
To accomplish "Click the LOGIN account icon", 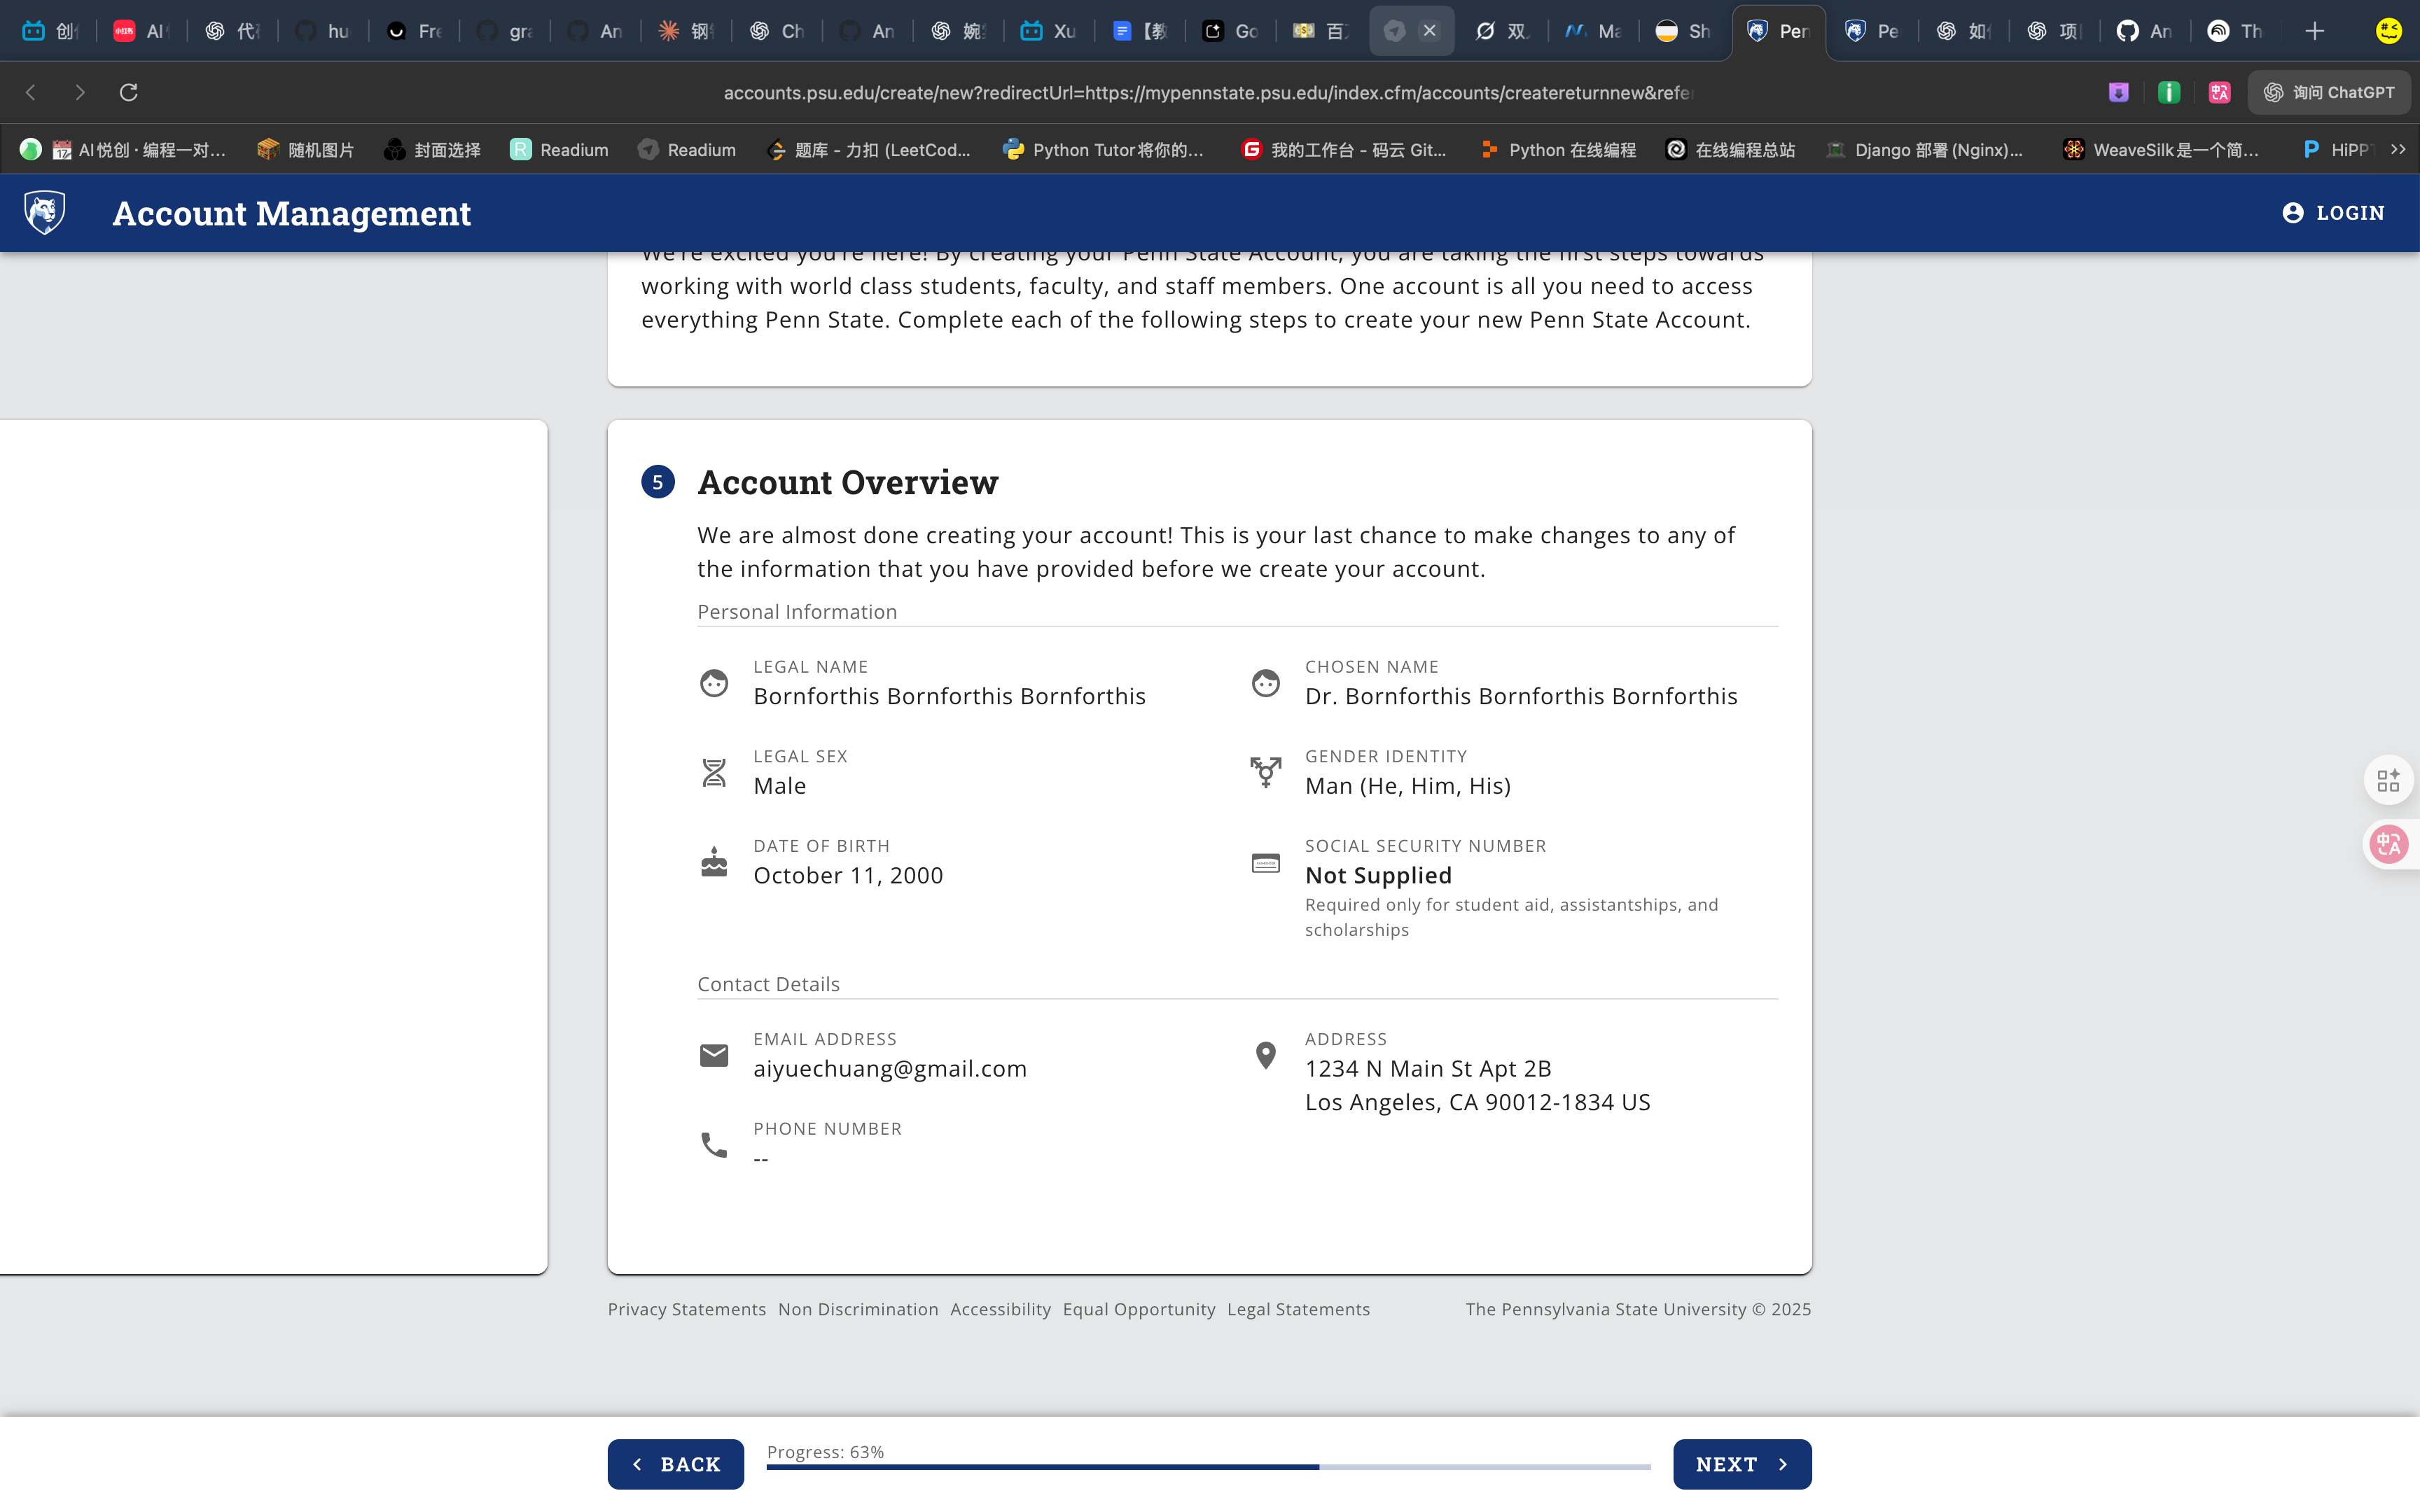I will click(x=2293, y=213).
